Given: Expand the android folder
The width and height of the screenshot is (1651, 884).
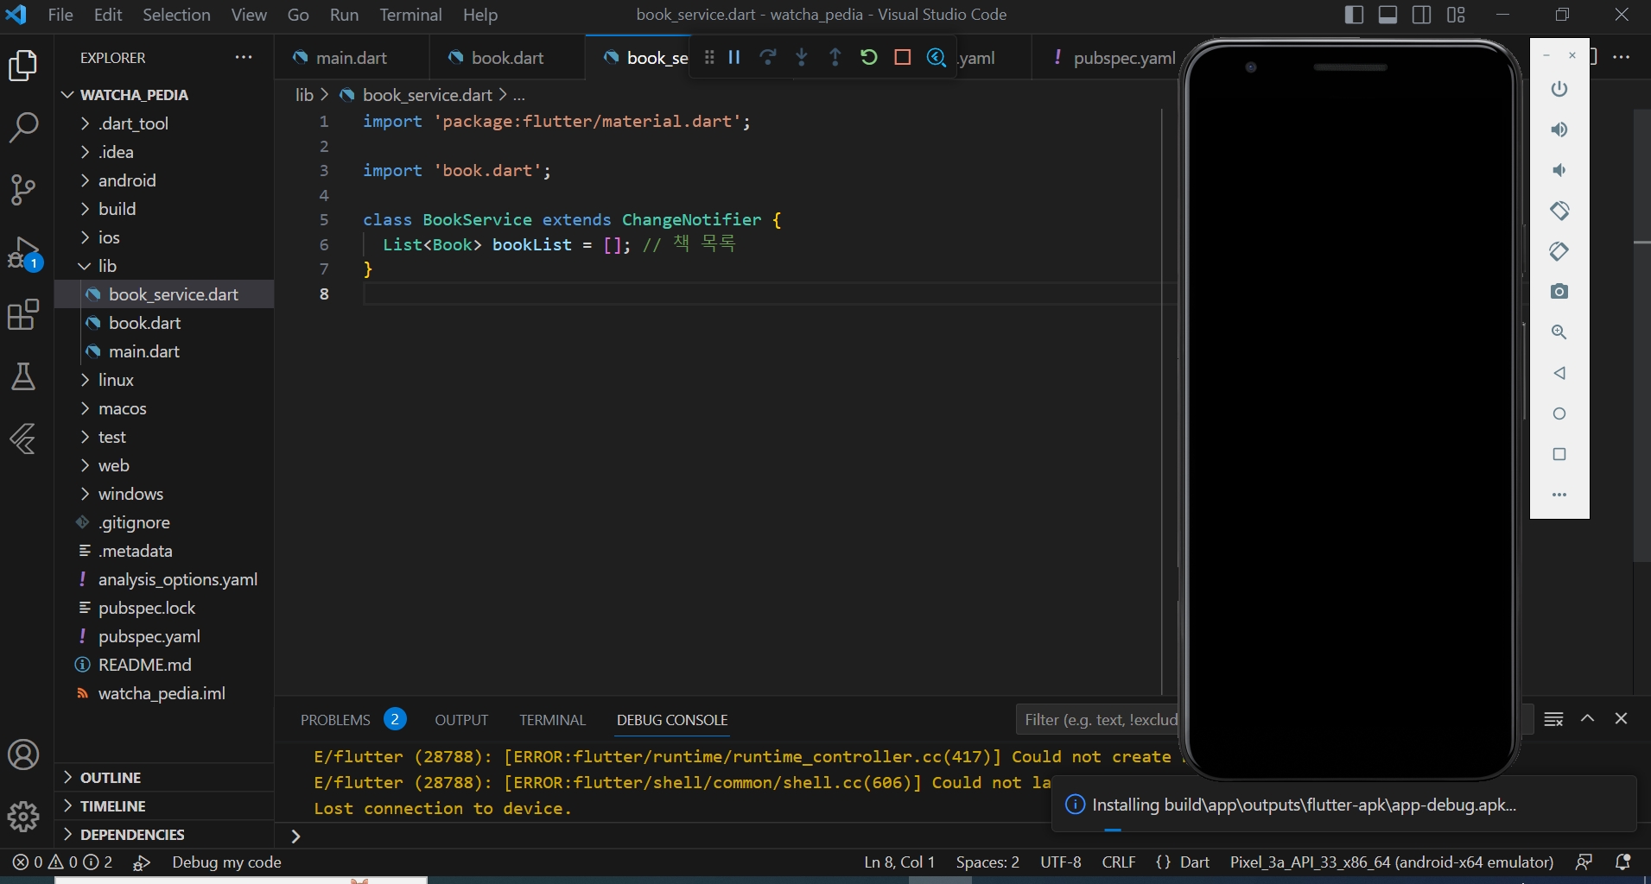Looking at the screenshot, I should click(x=164, y=180).
